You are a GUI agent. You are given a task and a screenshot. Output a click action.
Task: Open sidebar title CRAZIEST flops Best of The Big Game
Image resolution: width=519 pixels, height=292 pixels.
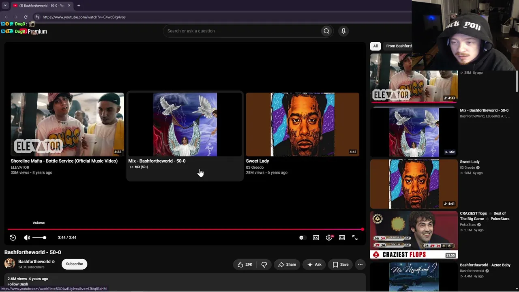(485, 216)
